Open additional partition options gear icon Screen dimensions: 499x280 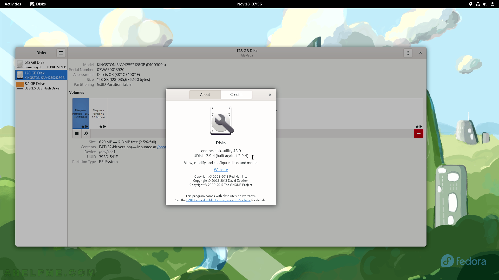(86, 134)
